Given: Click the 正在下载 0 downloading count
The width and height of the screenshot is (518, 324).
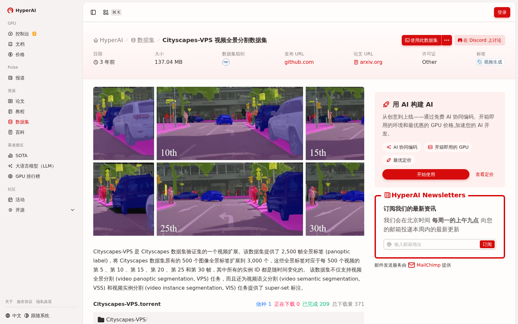Looking at the screenshot, I should (287, 304).
